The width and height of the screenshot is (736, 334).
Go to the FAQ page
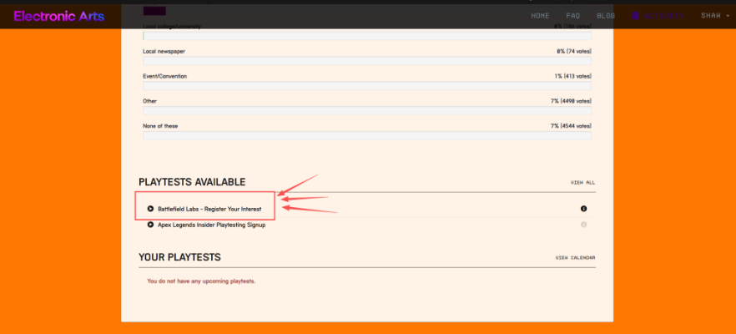coord(572,16)
